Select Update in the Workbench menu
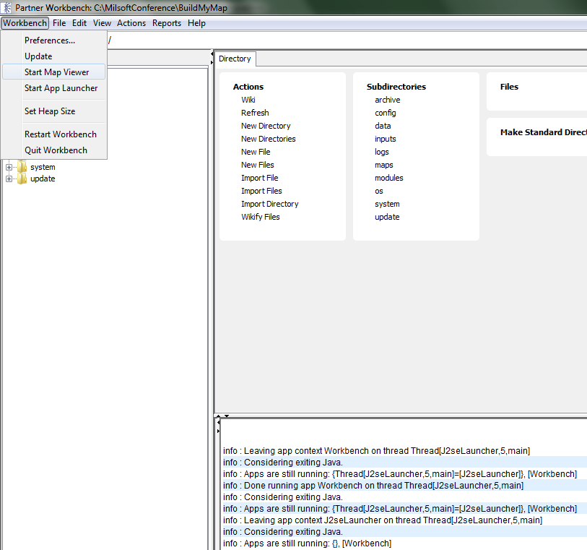The image size is (587, 550). pyautogui.click(x=53, y=56)
